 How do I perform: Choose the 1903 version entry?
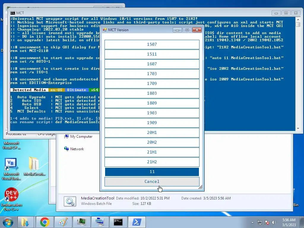click(152, 113)
